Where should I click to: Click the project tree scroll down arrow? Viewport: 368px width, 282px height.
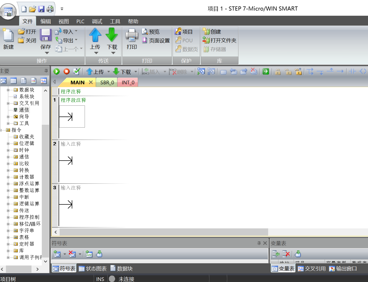tap(45, 261)
